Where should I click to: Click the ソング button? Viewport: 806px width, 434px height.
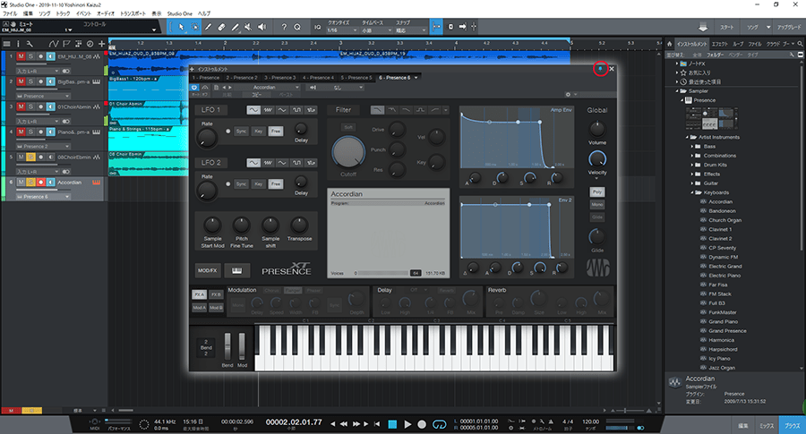pos(752,27)
